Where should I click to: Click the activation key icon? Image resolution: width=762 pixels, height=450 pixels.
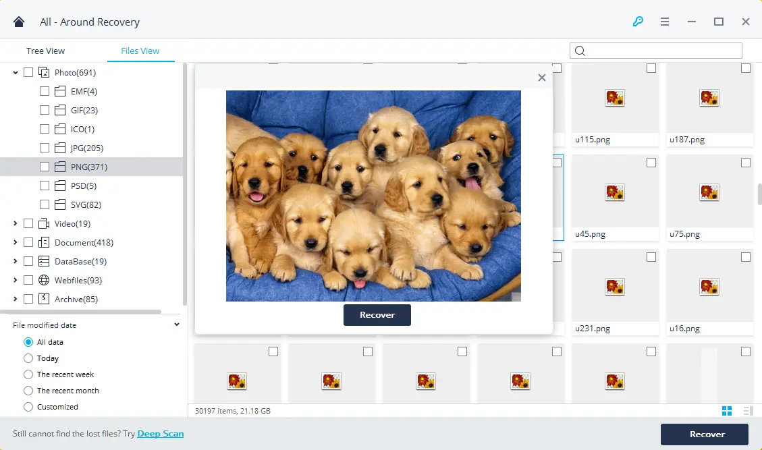coord(638,21)
